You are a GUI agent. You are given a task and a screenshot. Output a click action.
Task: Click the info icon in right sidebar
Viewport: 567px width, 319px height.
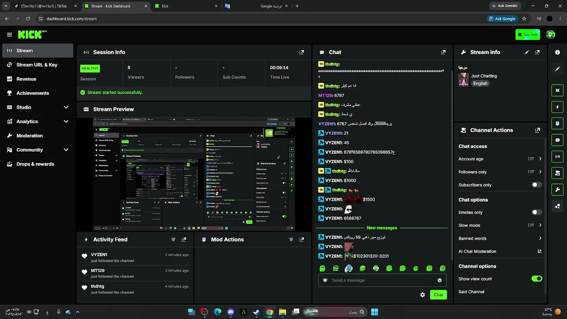(x=557, y=52)
